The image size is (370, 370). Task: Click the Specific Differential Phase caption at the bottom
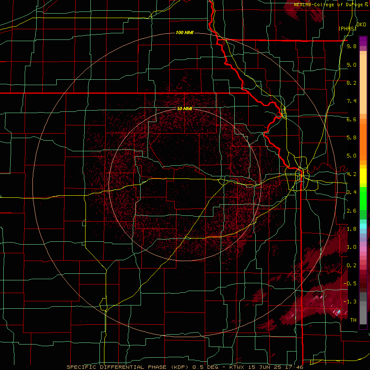click(x=185, y=367)
